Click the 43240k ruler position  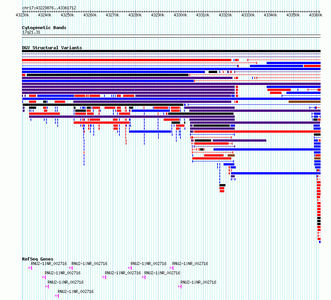click(x=45, y=15)
